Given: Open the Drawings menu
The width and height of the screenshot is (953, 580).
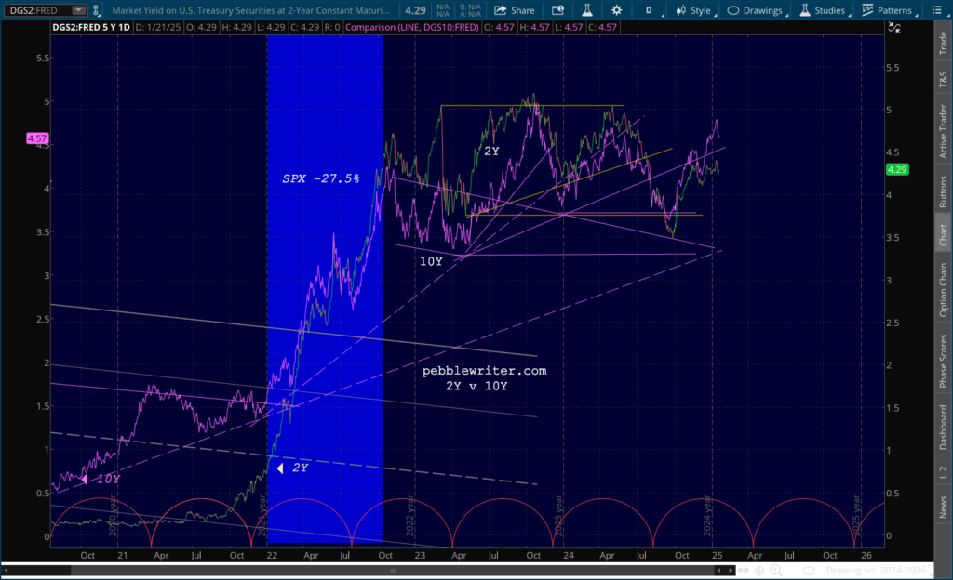Looking at the screenshot, I should click(757, 10).
